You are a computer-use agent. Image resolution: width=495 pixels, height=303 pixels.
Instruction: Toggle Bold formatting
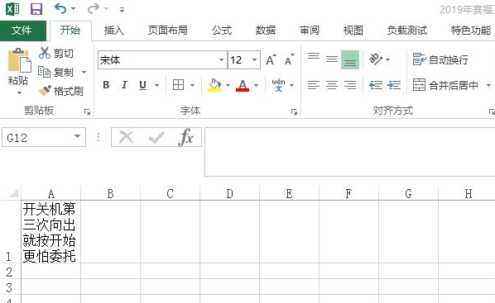point(107,85)
